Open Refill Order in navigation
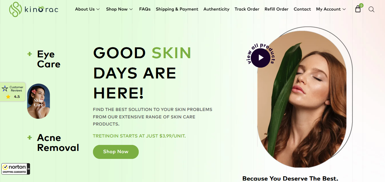 pos(276,9)
